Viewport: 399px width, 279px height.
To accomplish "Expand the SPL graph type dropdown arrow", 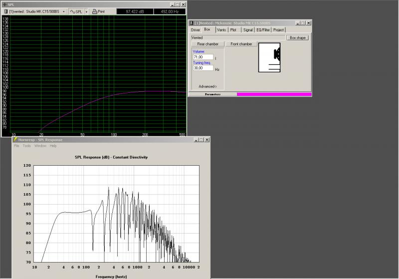I will click(x=86, y=11).
